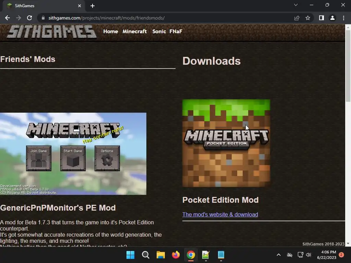The height and width of the screenshot is (263, 351).
Task: Click the OneDrive tray icon
Action: (290, 255)
